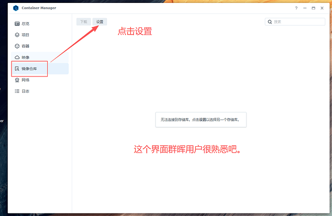Screen dimensions: 332x216
Task: Go to the 项目 projects section
Action: (x=40, y=35)
